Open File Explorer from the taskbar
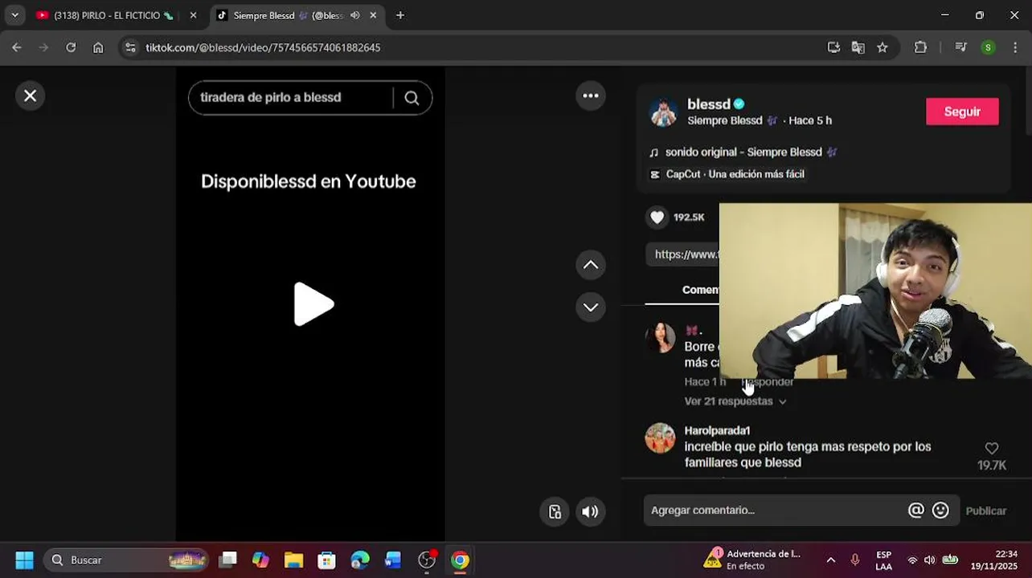 (293, 560)
